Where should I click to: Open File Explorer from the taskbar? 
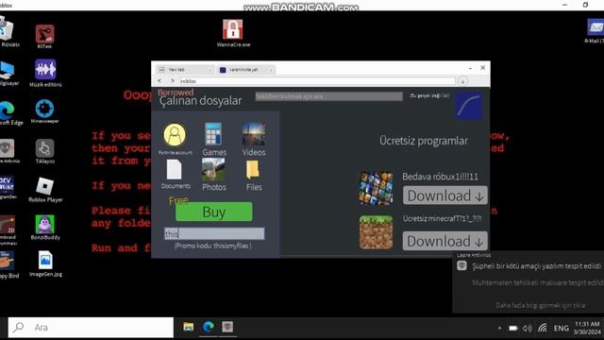[189, 327]
